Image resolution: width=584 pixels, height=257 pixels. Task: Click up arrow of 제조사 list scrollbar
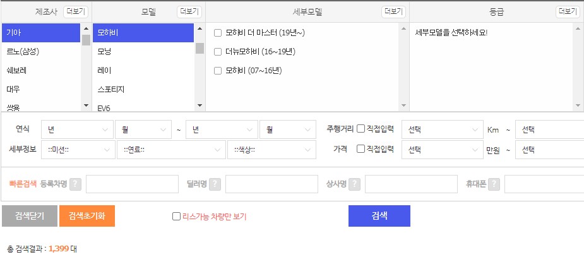pyautogui.click(x=86, y=28)
